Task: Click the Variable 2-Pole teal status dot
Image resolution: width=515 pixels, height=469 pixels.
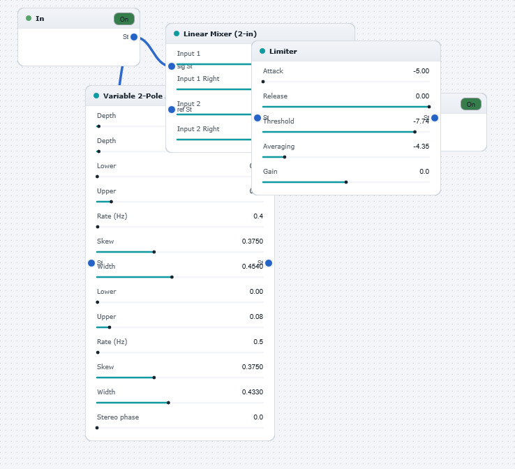Action: (96, 96)
